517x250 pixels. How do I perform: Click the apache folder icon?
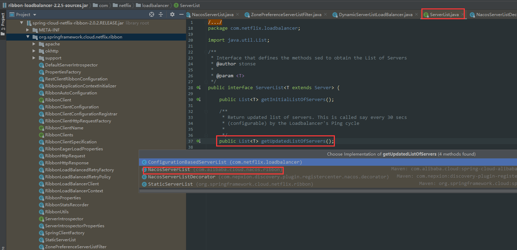click(41, 44)
